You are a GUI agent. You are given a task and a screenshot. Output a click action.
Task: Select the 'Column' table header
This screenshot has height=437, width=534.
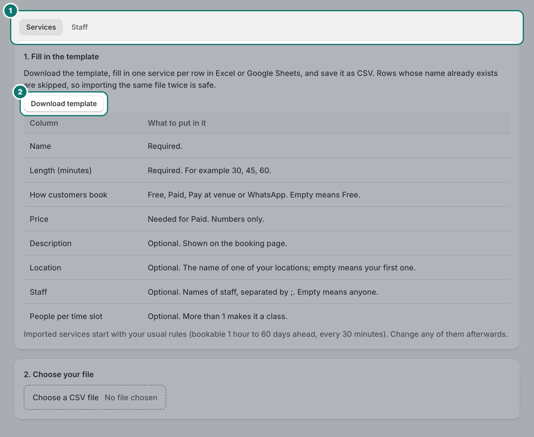tap(44, 123)
